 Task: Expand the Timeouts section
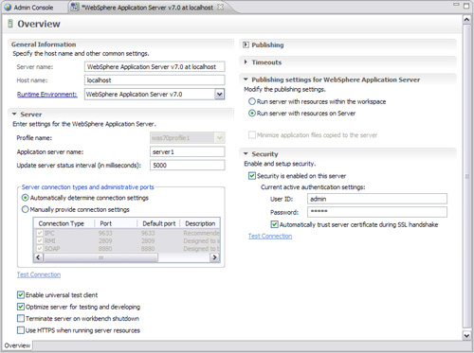(246, 62)
